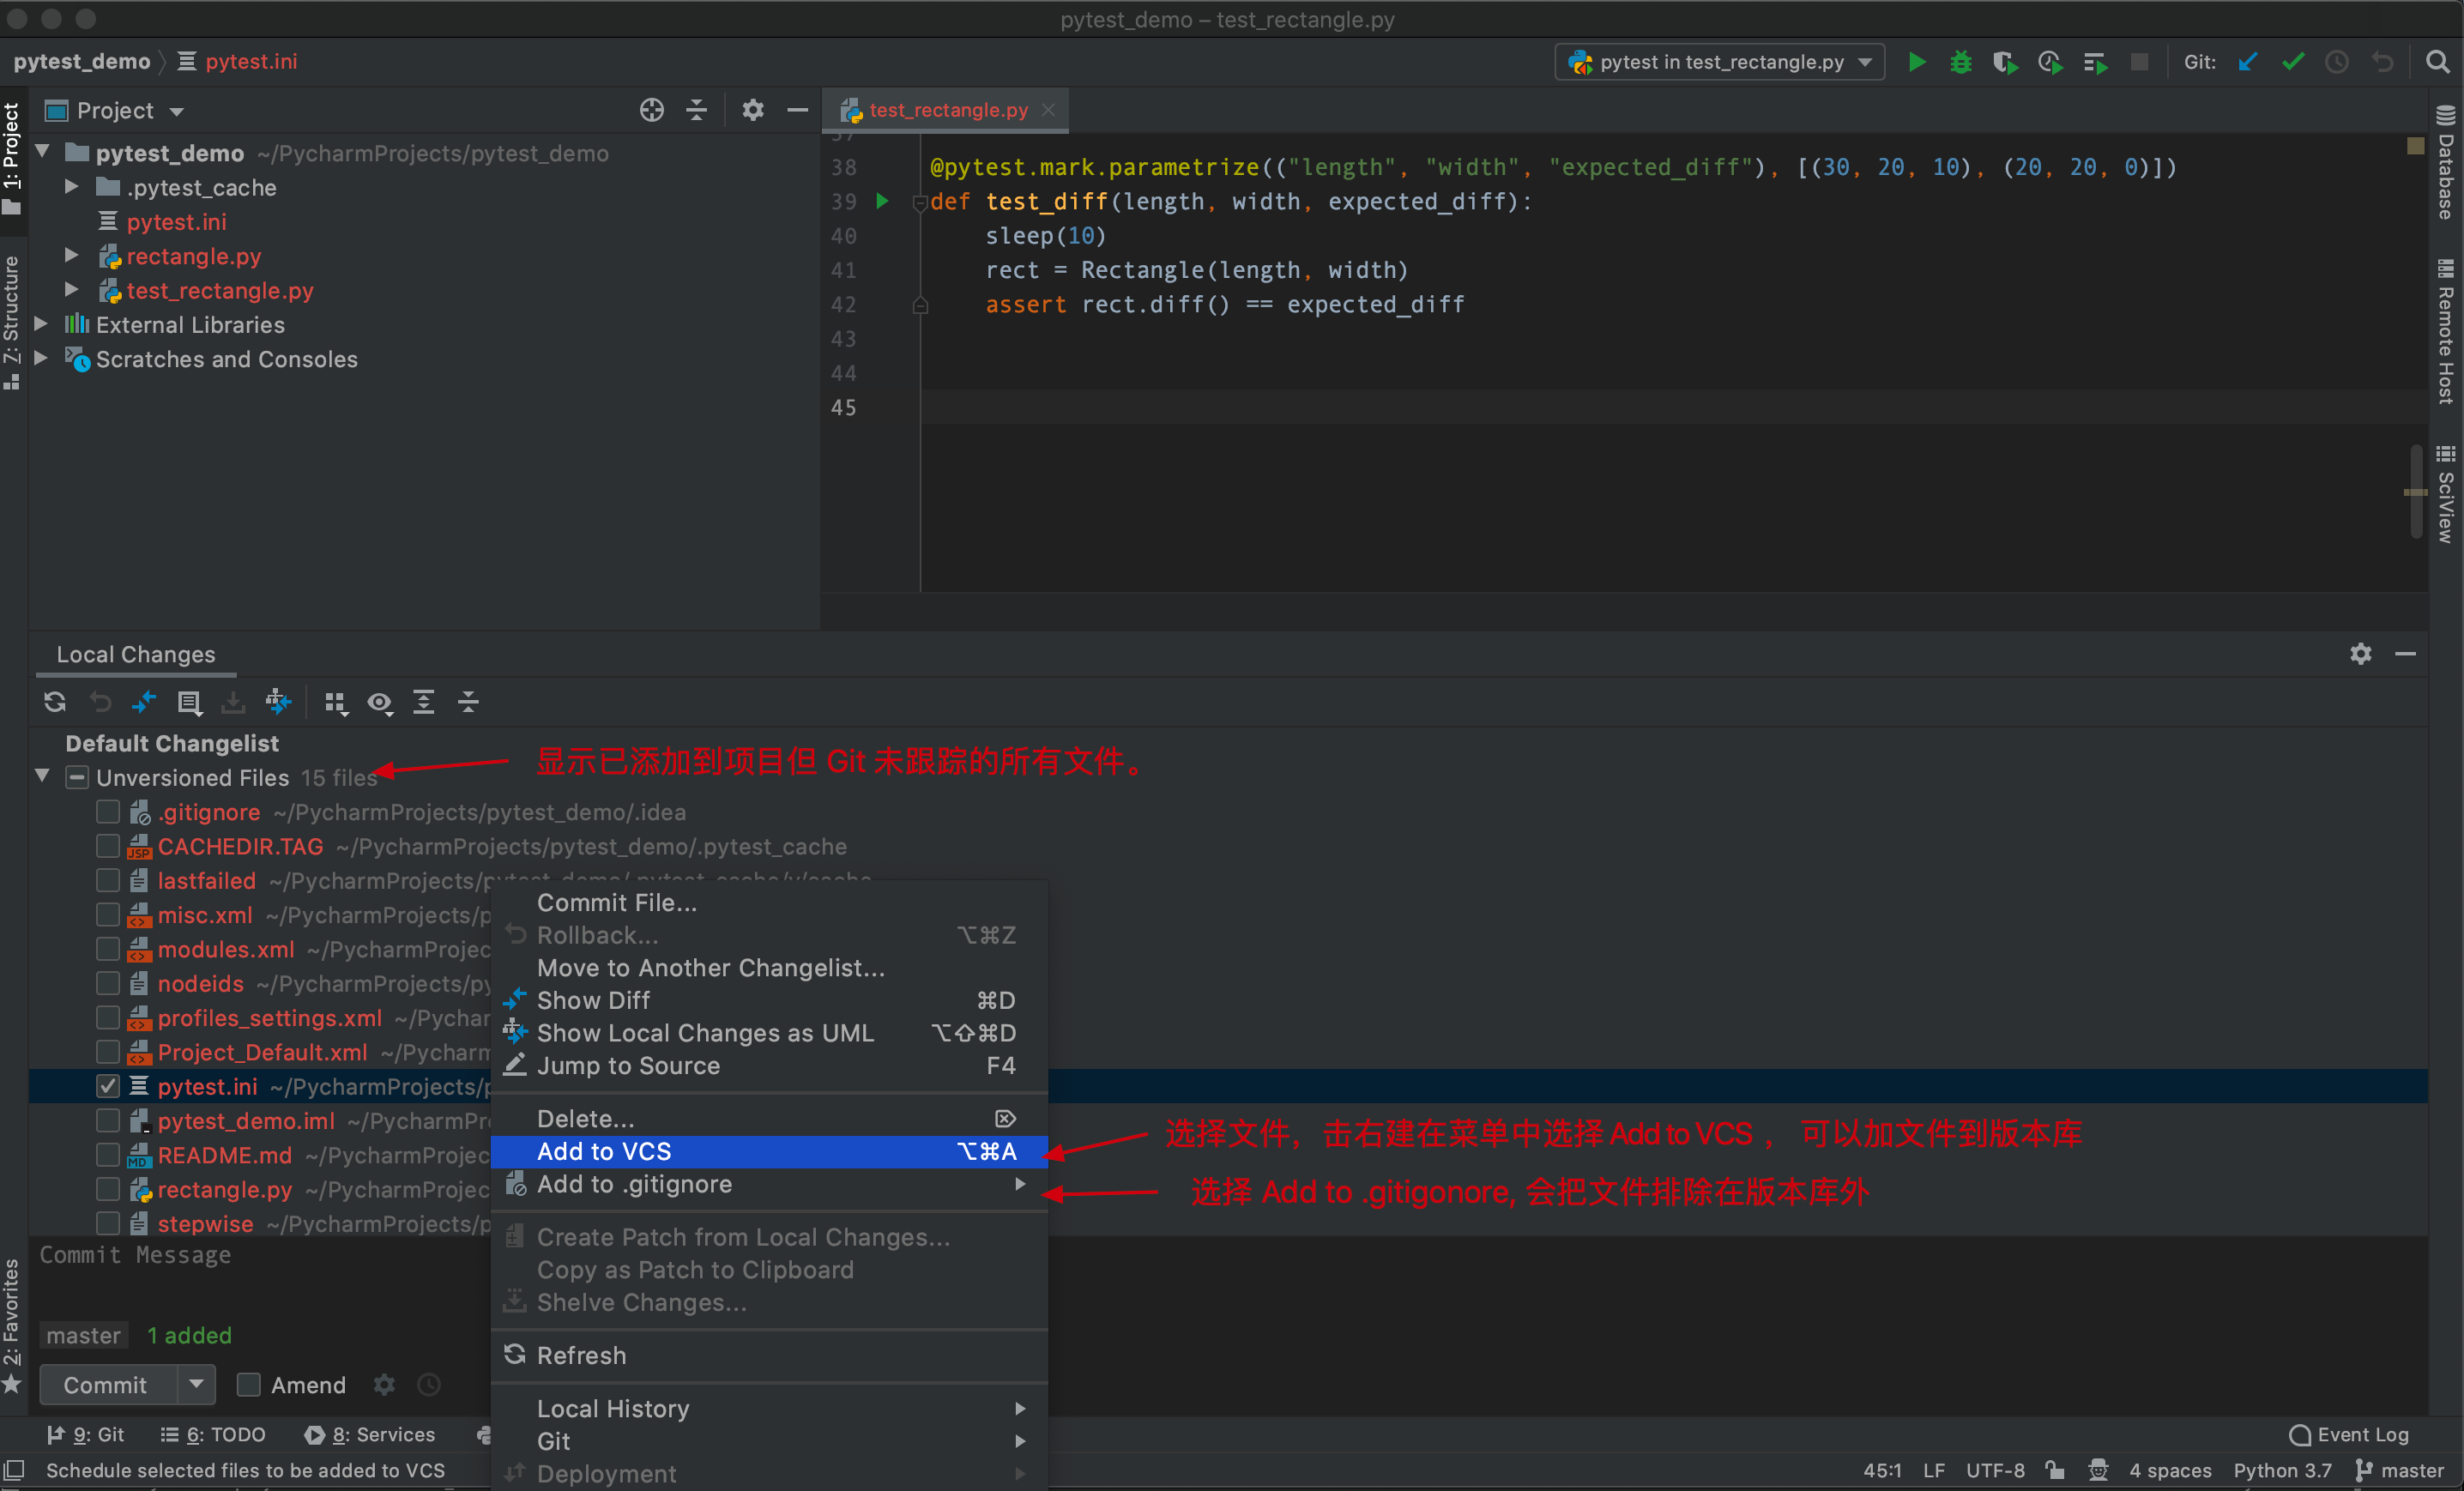Open the Group By icon menu
This screenshot has width=2464, height=1491.
tap(336, 703)
